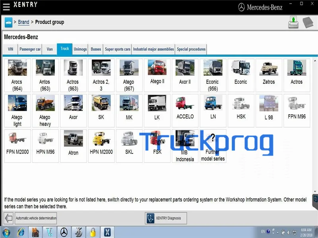Choose the LK model series
The height and width of the screenshot is (238, 318).
point(157,111)
